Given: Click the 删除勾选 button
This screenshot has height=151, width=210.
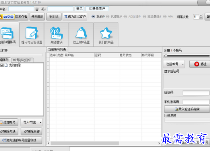Looking at the screenshot, I should click(9, 132).
